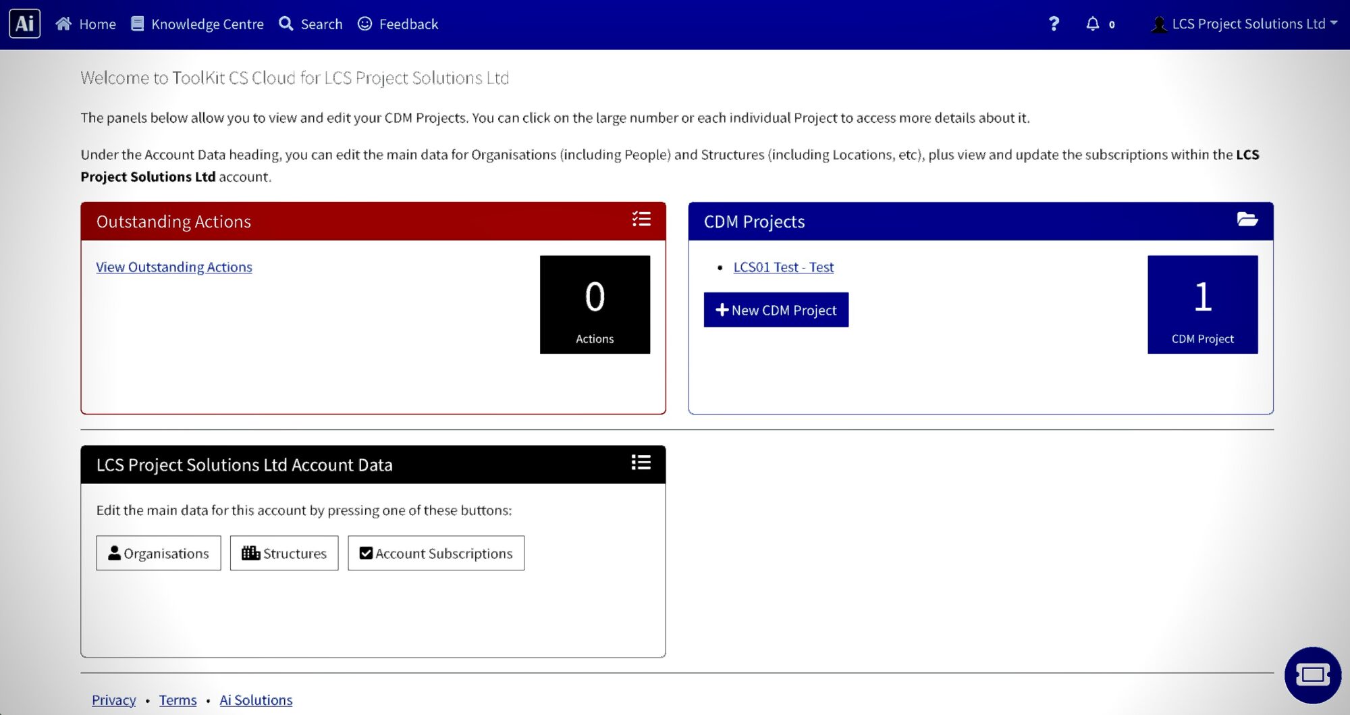The width and height of the screenshot is (1350, 715).
Task: Open the help question mark icon
Action: point(1054,24)
